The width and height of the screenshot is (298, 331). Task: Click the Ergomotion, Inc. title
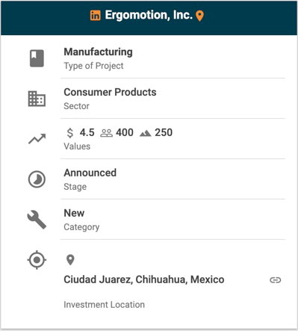coord(149,15)
